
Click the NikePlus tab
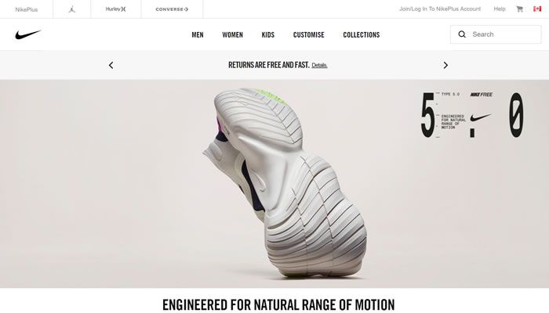(26, 9)
